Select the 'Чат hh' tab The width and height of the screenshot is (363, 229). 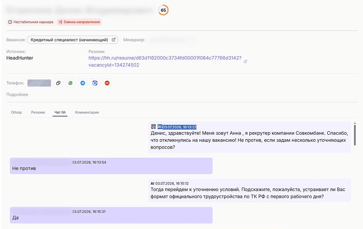[x=60, y=112]
